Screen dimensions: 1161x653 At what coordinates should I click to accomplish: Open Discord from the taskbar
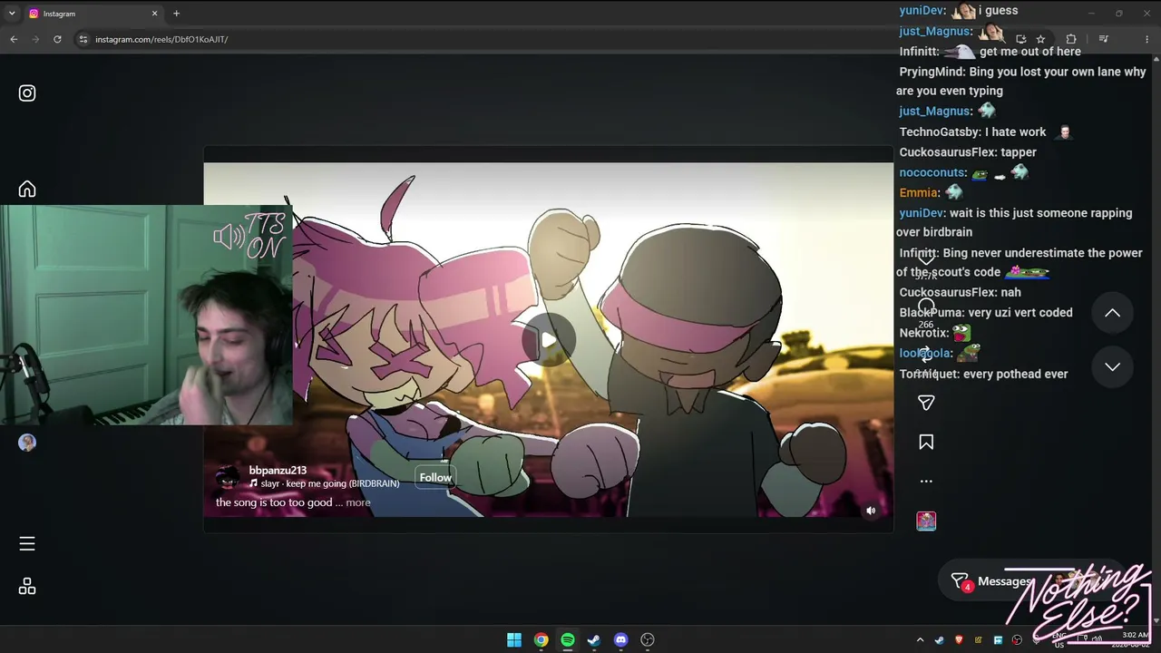point(620,640)
